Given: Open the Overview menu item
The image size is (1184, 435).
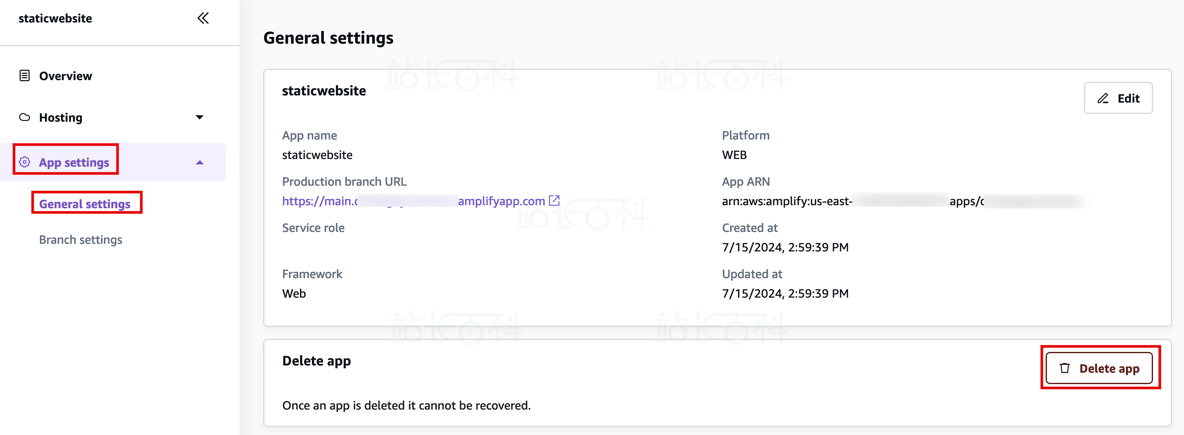Looking at the screenshot, I should point(65,76).
